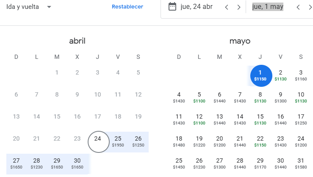Choose May 2 with $1130 fare

click(280, 75)
